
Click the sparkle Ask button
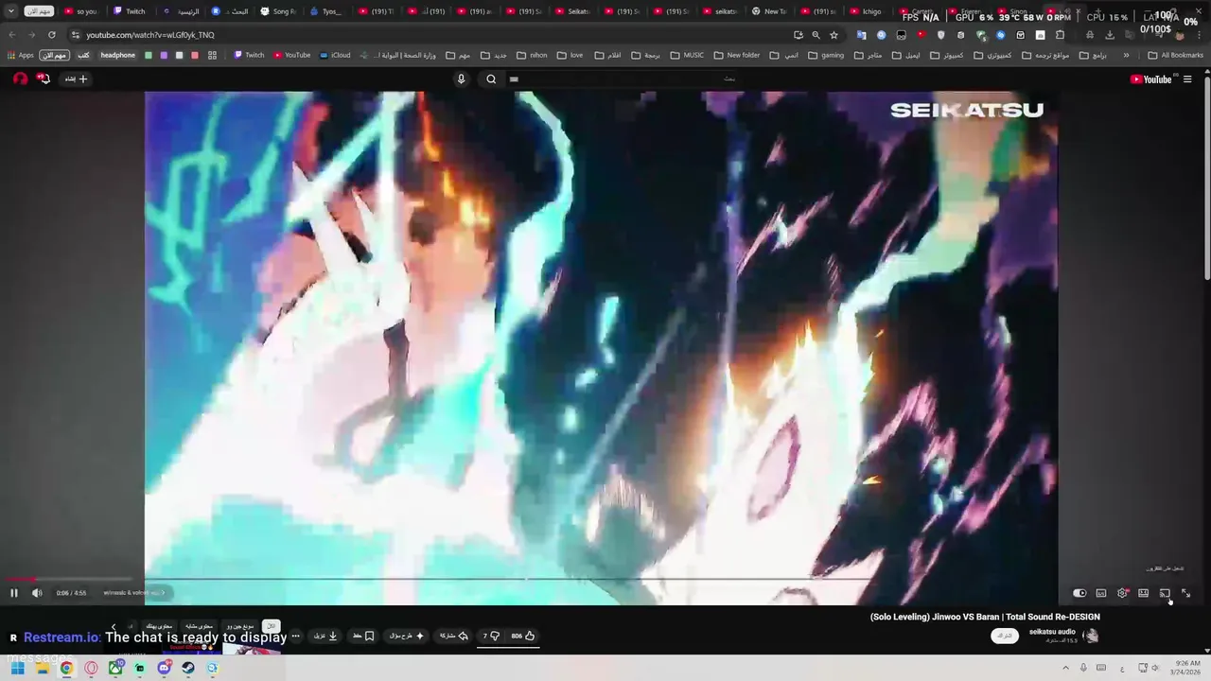pyautogui.click(x=407, y=636)
